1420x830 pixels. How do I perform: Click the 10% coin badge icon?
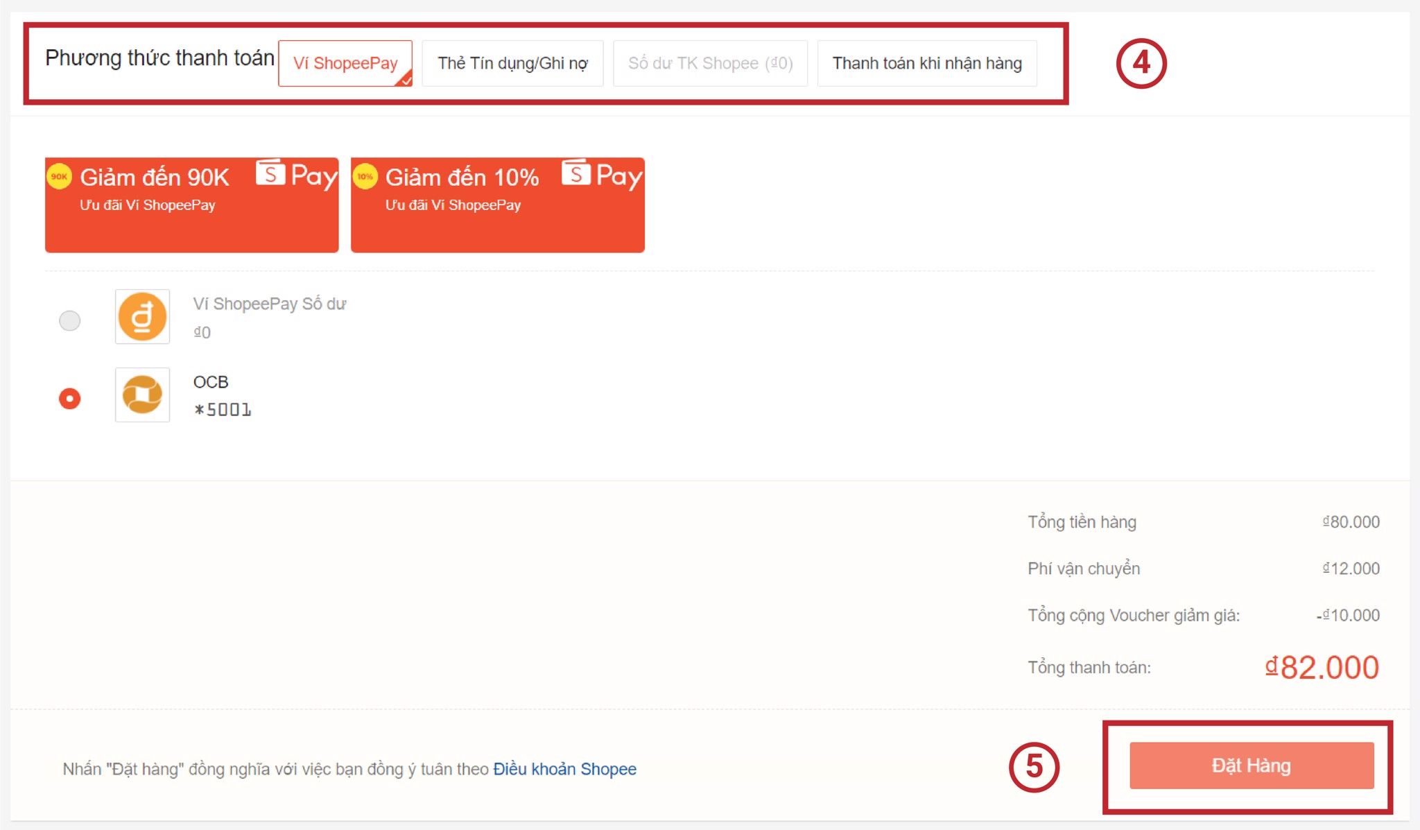point(365,176)
